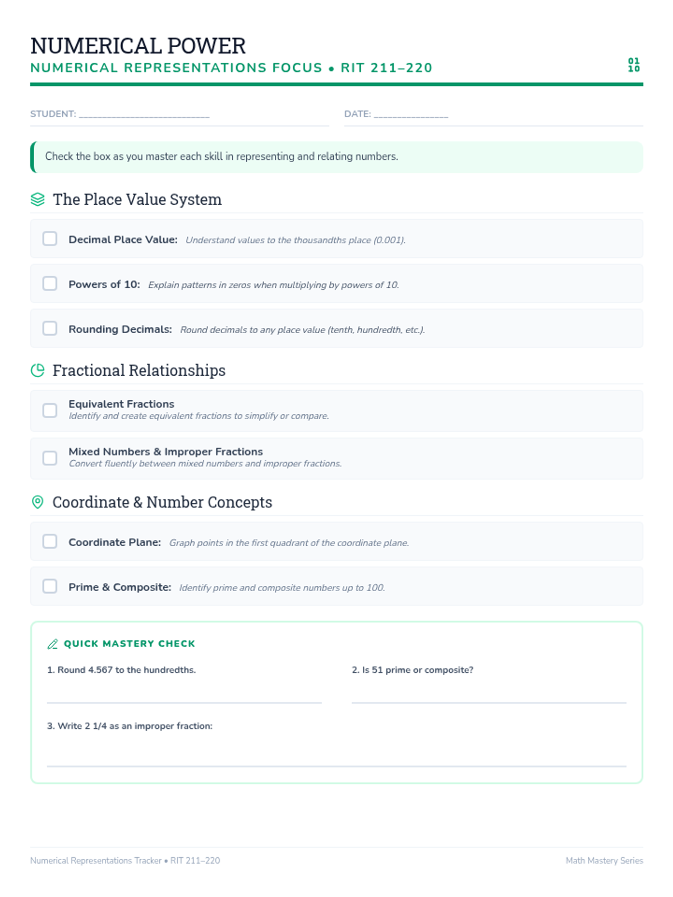Toggle the Mixed Numbers & Improper Fractions box
The width and height of the screenshot is (673, 897).
click(x=50, y=458)
